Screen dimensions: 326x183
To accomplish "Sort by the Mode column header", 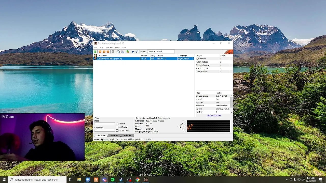I will pyautogui.click(x=167, y=55).
